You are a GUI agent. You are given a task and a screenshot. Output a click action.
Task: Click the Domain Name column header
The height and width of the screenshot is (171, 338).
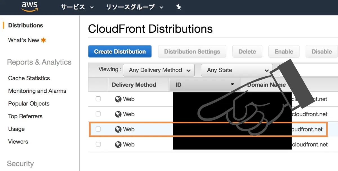(x=266, y=85)
